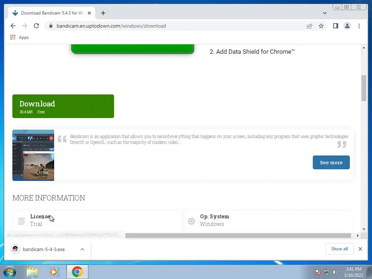Click the See more button
The width and height of the screenshot is (372, 279).
click(331, 162)
